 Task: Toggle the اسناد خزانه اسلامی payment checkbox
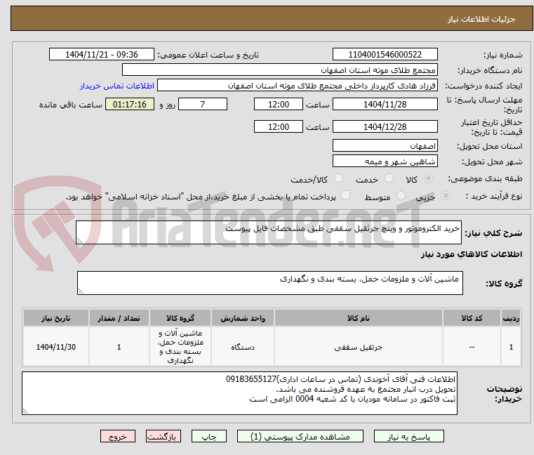(345, 195)
